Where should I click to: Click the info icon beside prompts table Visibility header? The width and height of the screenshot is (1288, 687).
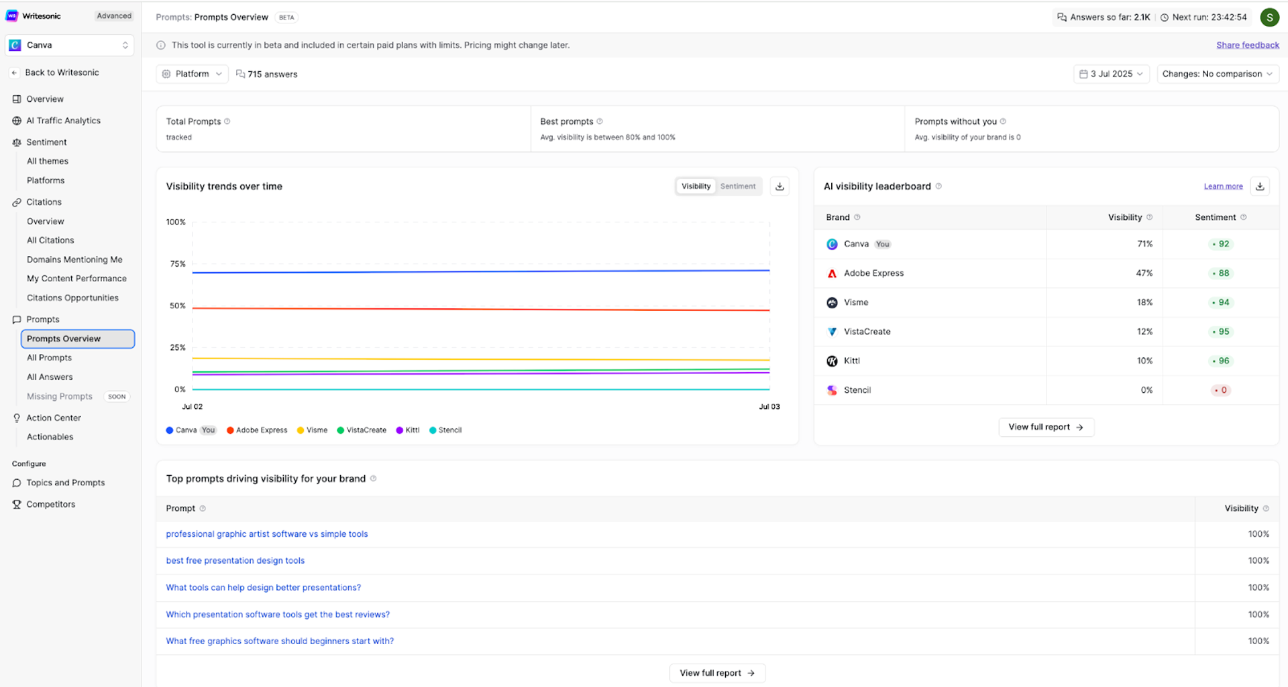click(1266, 509)
